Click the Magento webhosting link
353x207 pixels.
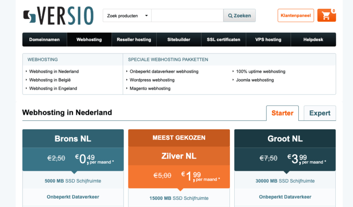pos(150,89)
